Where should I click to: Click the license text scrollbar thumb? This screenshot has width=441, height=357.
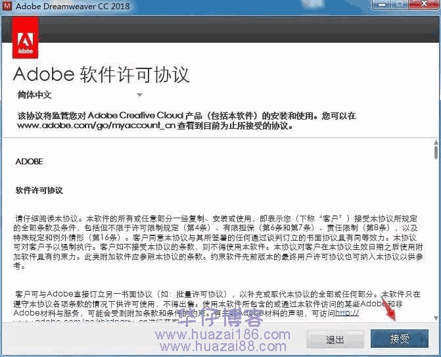(x=436, y=153)
